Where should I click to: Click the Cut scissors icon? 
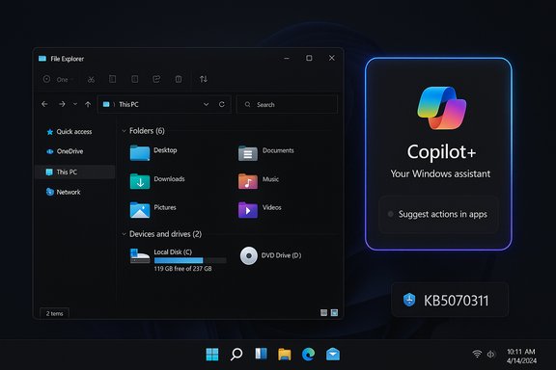click(x=91, y=79)
